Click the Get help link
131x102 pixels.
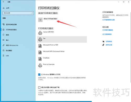click(x=109, y=41)
